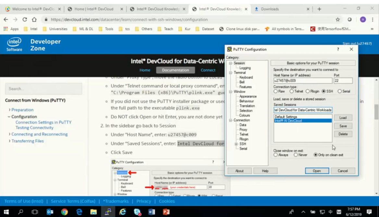Open the Connect navigation item

(208, 70)
